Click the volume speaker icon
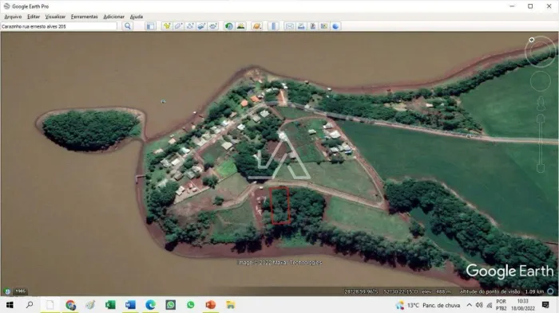 click(479, 305)
